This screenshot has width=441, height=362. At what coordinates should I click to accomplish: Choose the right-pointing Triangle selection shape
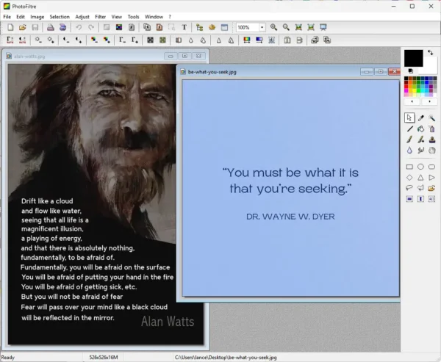point(431,178)
